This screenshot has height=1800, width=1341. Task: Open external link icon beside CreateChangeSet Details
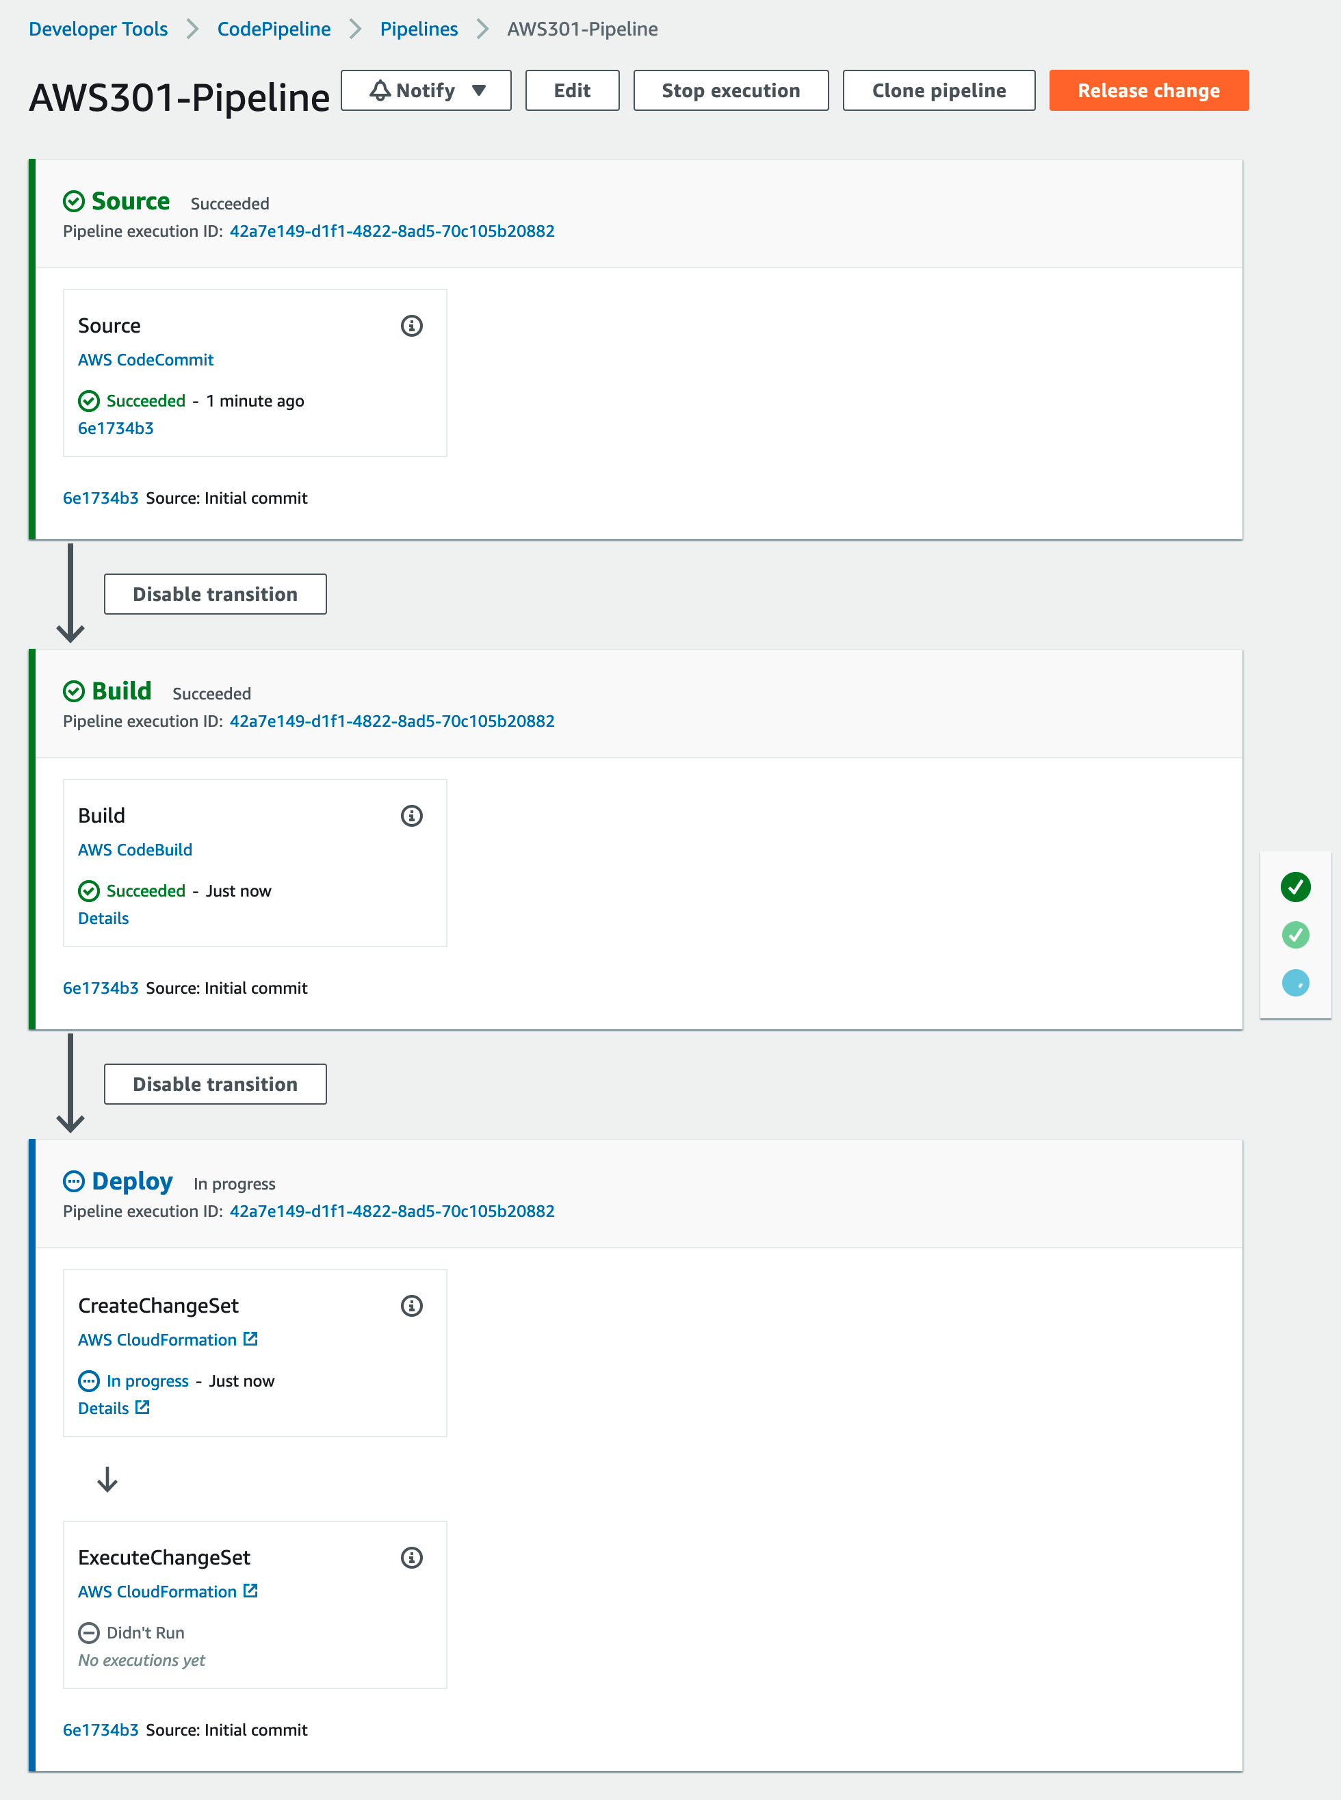point(143,1407)
